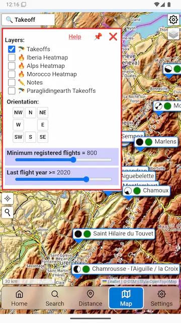Center map on my location
This screenshot has width=181, height=323.
click(8, 198)
